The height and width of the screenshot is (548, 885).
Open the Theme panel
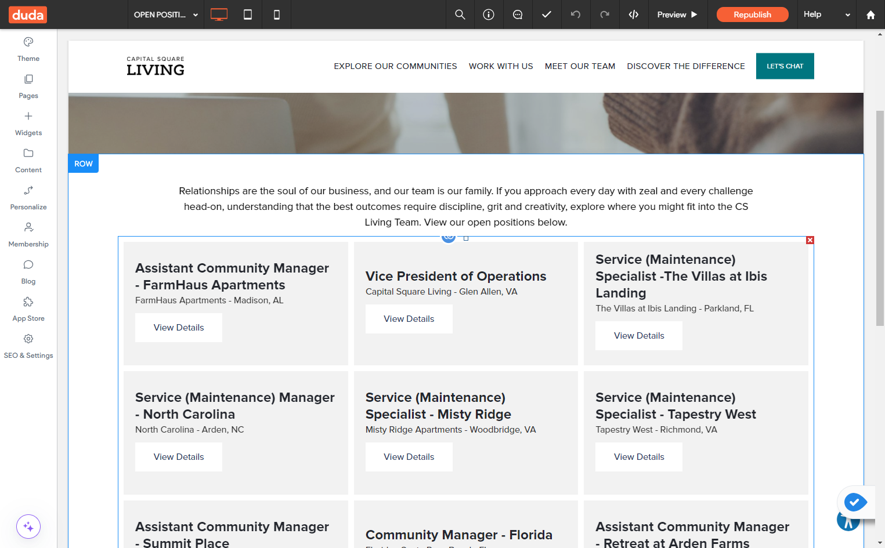click(x=28, y=49)
